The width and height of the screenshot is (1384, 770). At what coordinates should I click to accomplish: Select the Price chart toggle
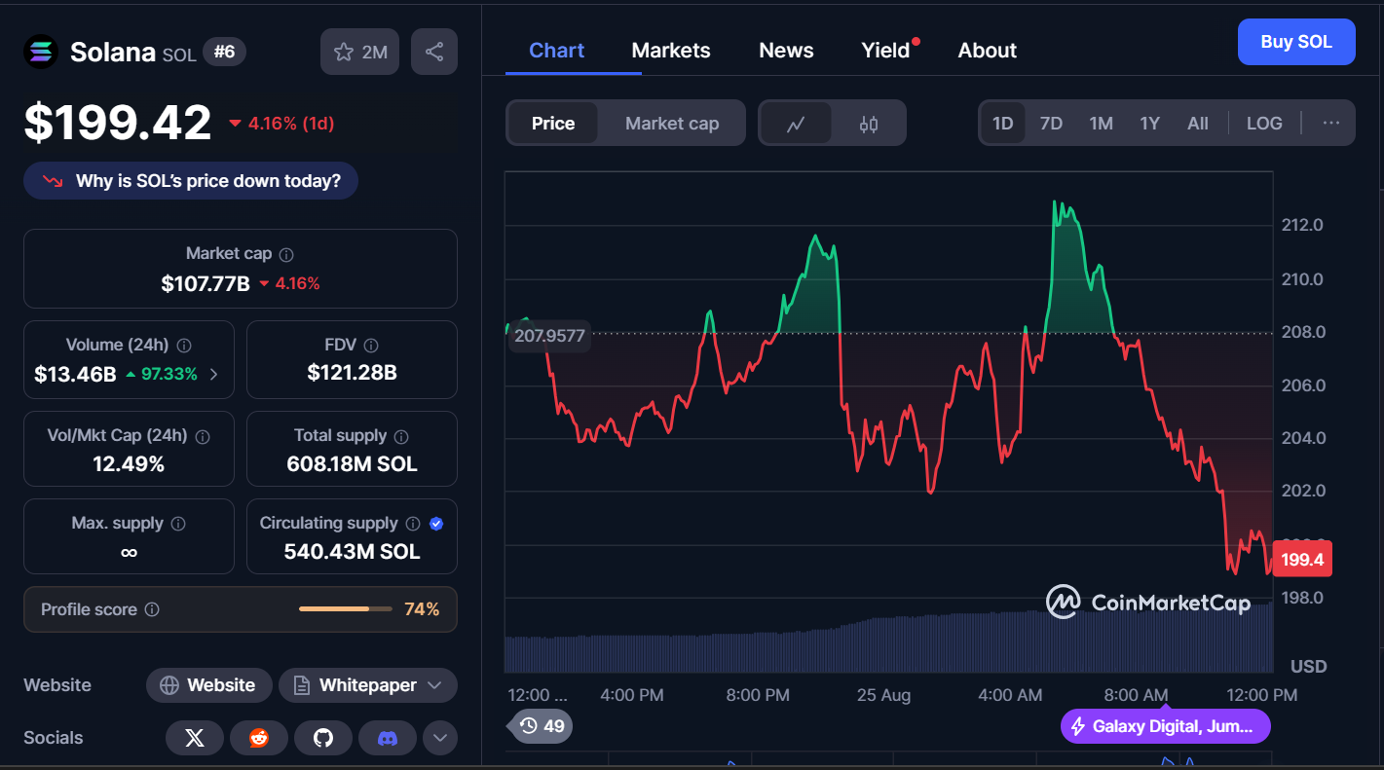pos(553,124)
